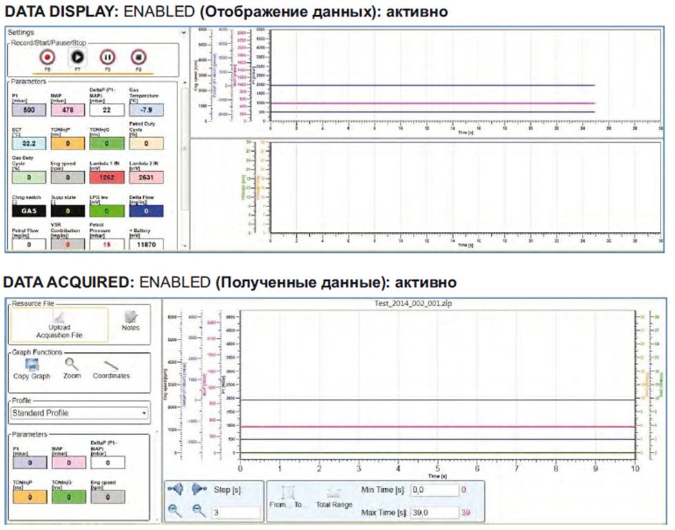Step graph forward with right arrow
This screenshot has height=530, width=675.
(x=199, y=489)
